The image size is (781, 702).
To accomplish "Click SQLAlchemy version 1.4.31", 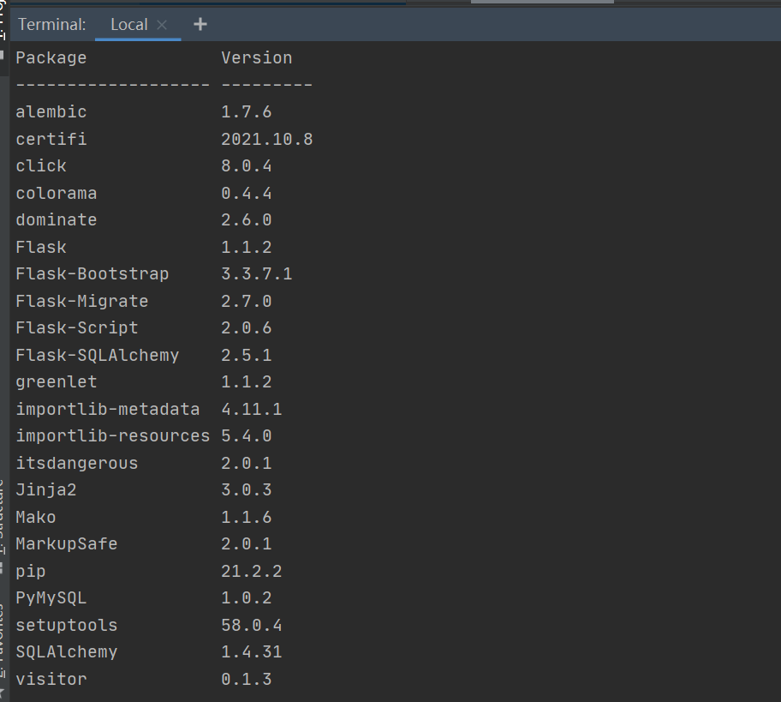I will tap(252, 651).
